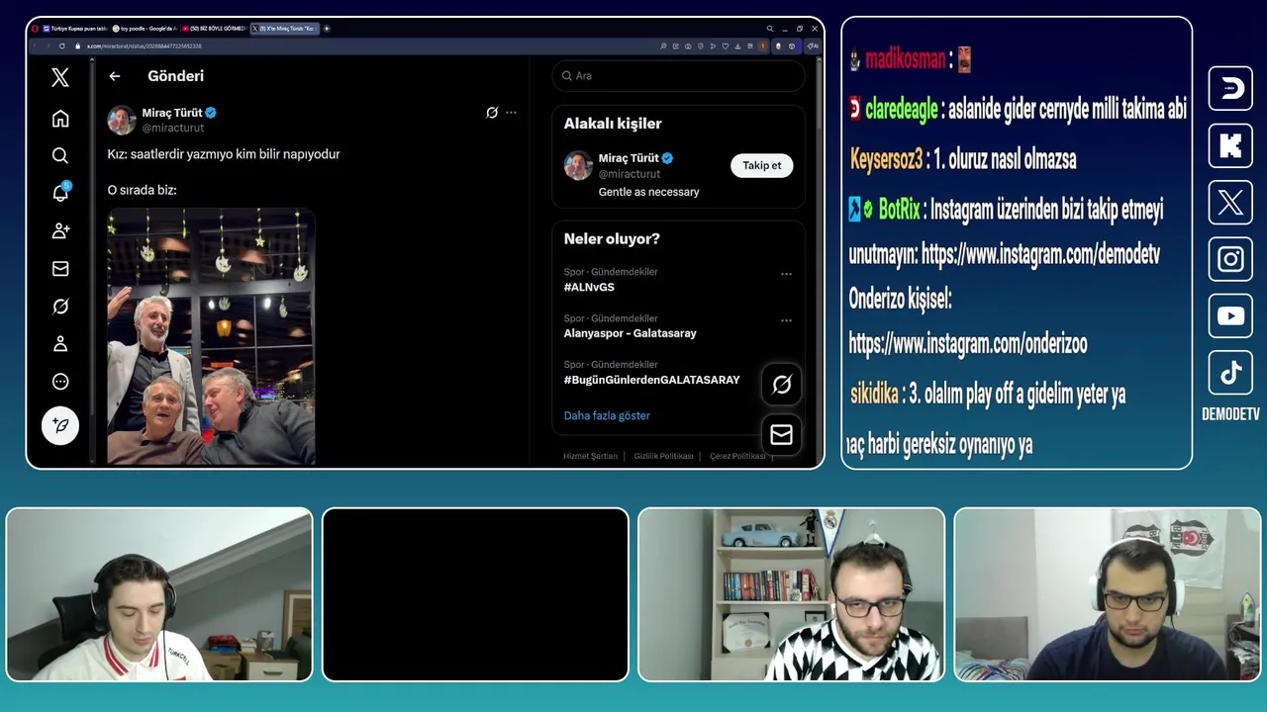Click username claredeagle in chat
Image resolution: width=1267 pixels, height=712 pixels.
click(x=901, y=110)
